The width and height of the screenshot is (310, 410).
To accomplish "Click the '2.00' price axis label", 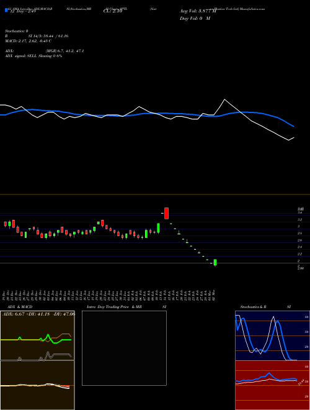I will coord(301,268).
